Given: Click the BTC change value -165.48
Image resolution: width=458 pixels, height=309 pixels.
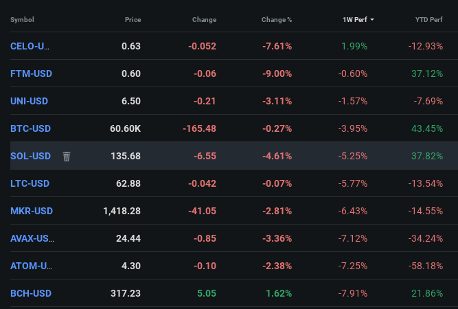Looking at the screenshot, I should 200,128.
